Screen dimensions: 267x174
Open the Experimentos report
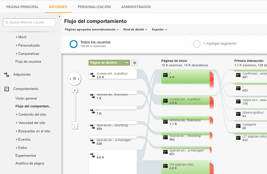tap(26, 155)
